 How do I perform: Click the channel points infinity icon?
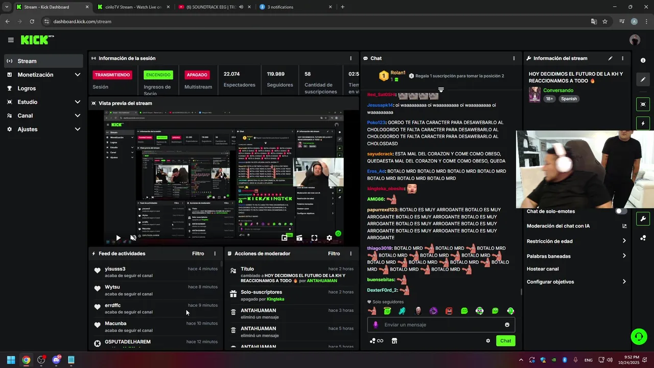377,341
